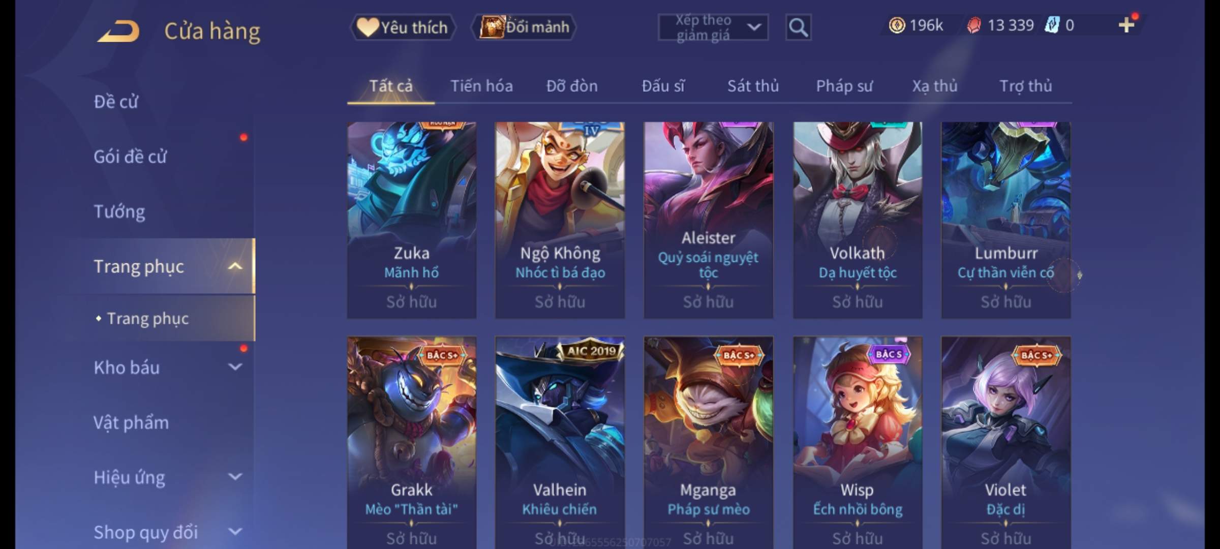Collapse the Trang phục sidebar section
1220x549 pixels.
click(235, 266)
